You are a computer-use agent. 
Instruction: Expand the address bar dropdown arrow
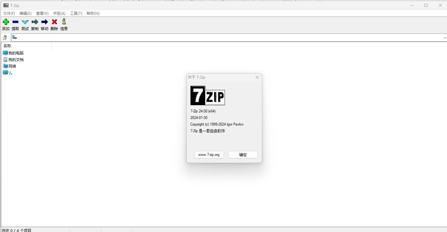444,38
